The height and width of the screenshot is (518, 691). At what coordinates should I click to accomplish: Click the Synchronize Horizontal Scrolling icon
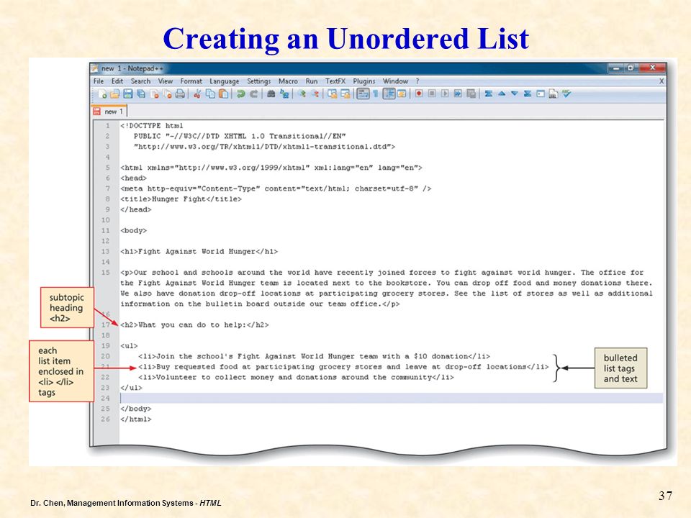point(345,94)
